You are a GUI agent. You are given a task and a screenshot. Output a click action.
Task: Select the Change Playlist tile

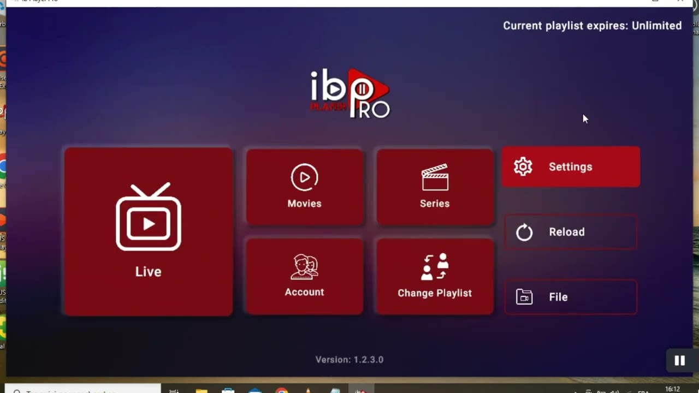[x=435, y=276]
